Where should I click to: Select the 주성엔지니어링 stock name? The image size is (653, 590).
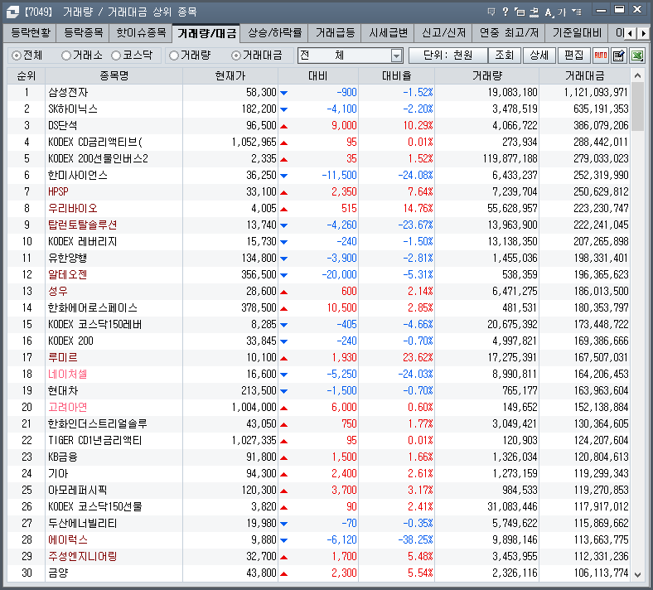[x=83, y=557]
